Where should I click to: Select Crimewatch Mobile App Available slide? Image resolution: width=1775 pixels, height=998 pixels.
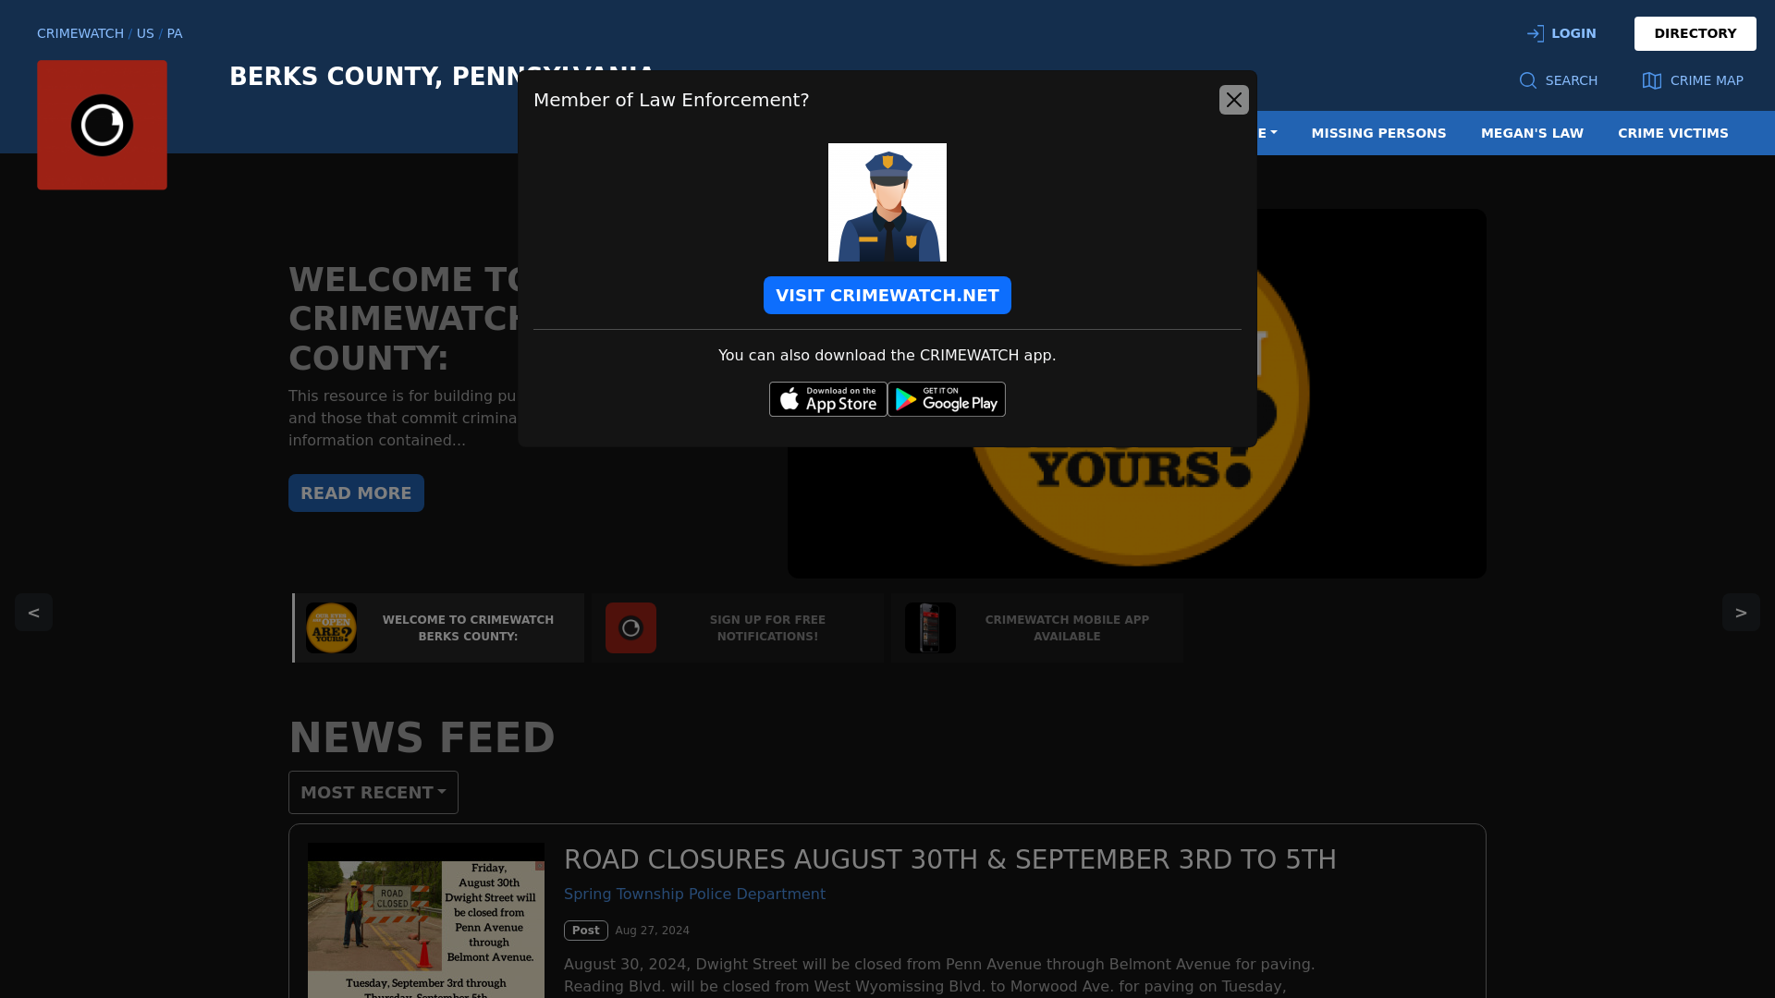[x=1037, y=628]
